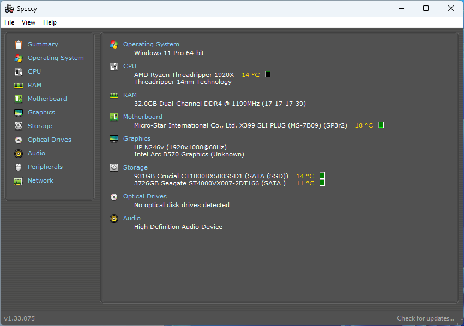Click the green temperature indicator next to CPU 14 °C
The image size is (464, 326).
point(268,74)
